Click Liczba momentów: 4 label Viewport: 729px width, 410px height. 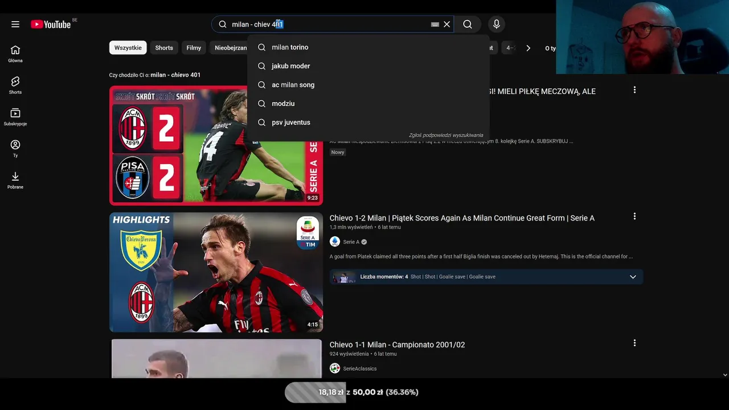point(384,277)
